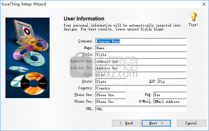The width and height of the screenshot is (209, 131).
Task: Select the City input field
Action: 141,75
